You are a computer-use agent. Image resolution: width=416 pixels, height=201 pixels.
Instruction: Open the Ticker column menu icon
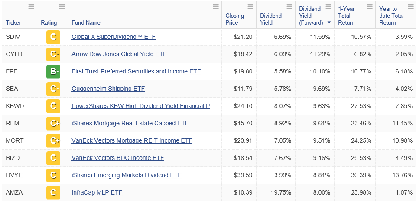point(31,7)
